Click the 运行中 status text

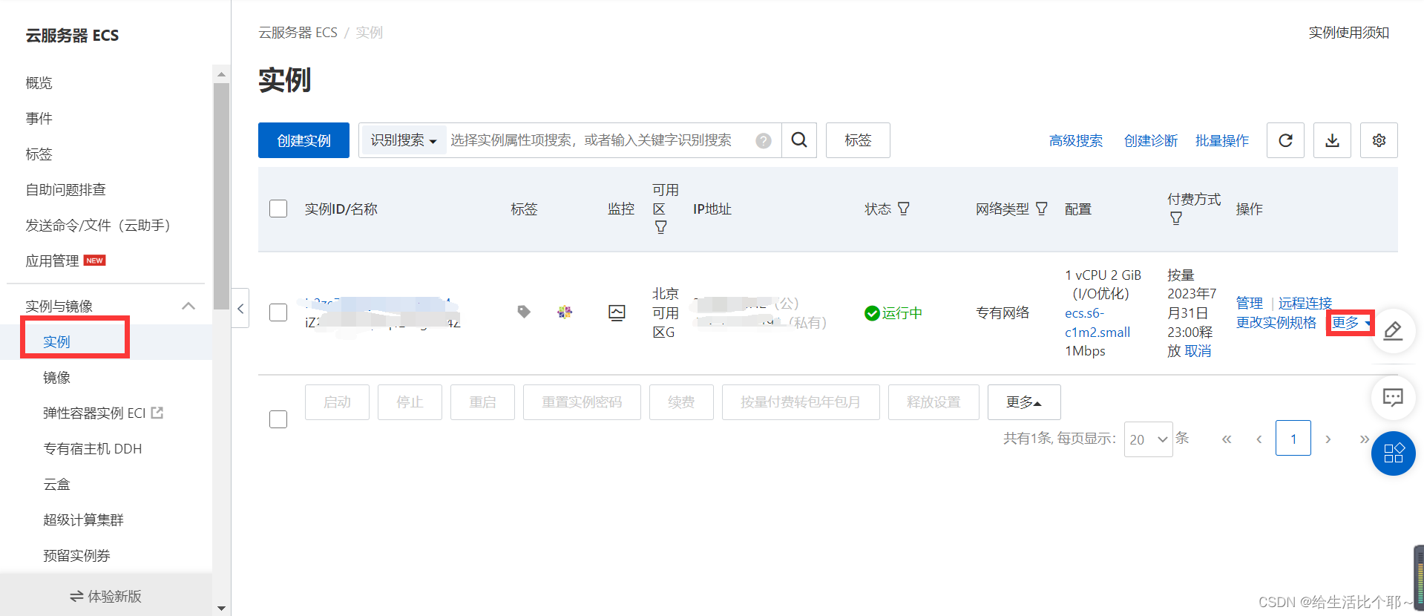[x=902, y=313]
